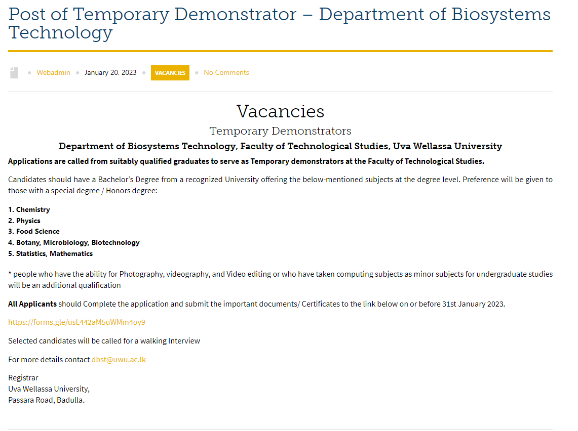Open the Webadmin author link
The width and height of the screenshot is (578, 431).
[x=53, y=73]
